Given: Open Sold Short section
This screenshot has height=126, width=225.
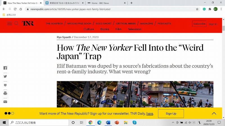Looking at the screenshot, I should (103, 24).
